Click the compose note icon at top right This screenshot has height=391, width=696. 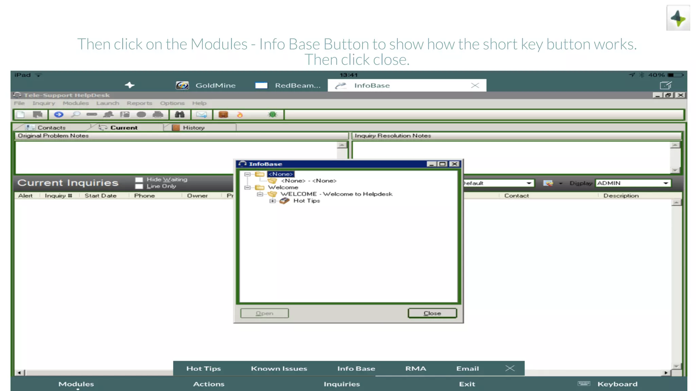tap(666, 85)
